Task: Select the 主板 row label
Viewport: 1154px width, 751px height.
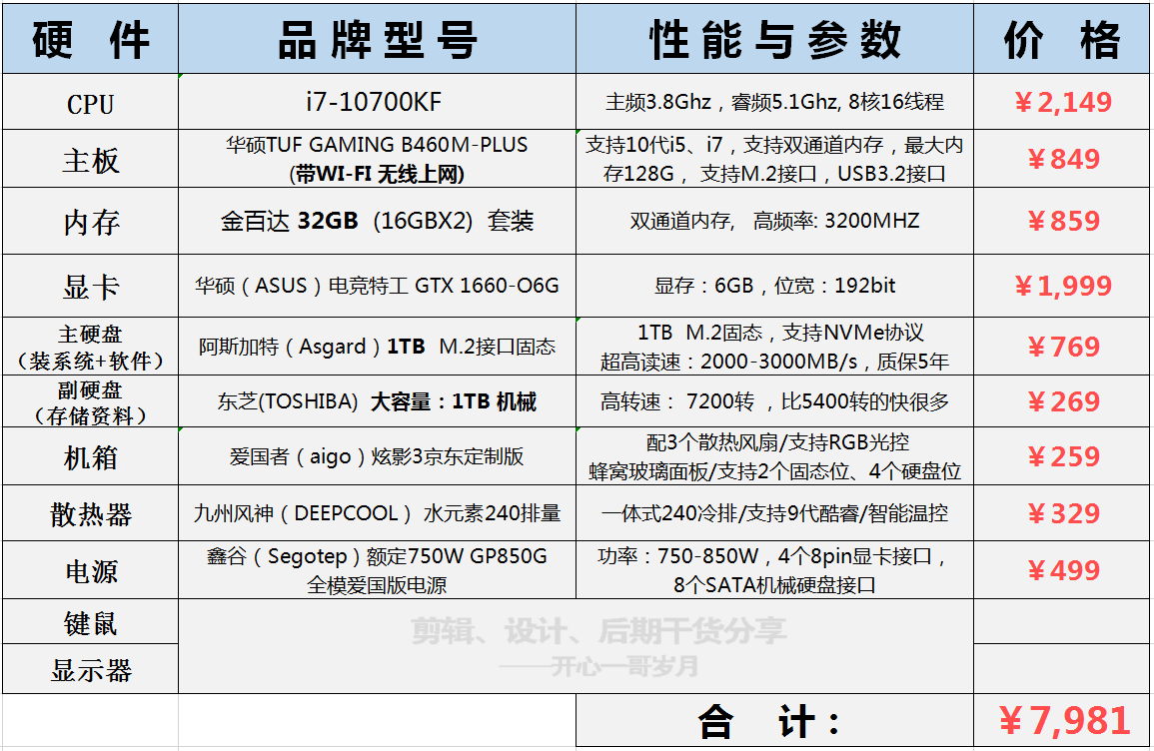Action: click(90, 159)
